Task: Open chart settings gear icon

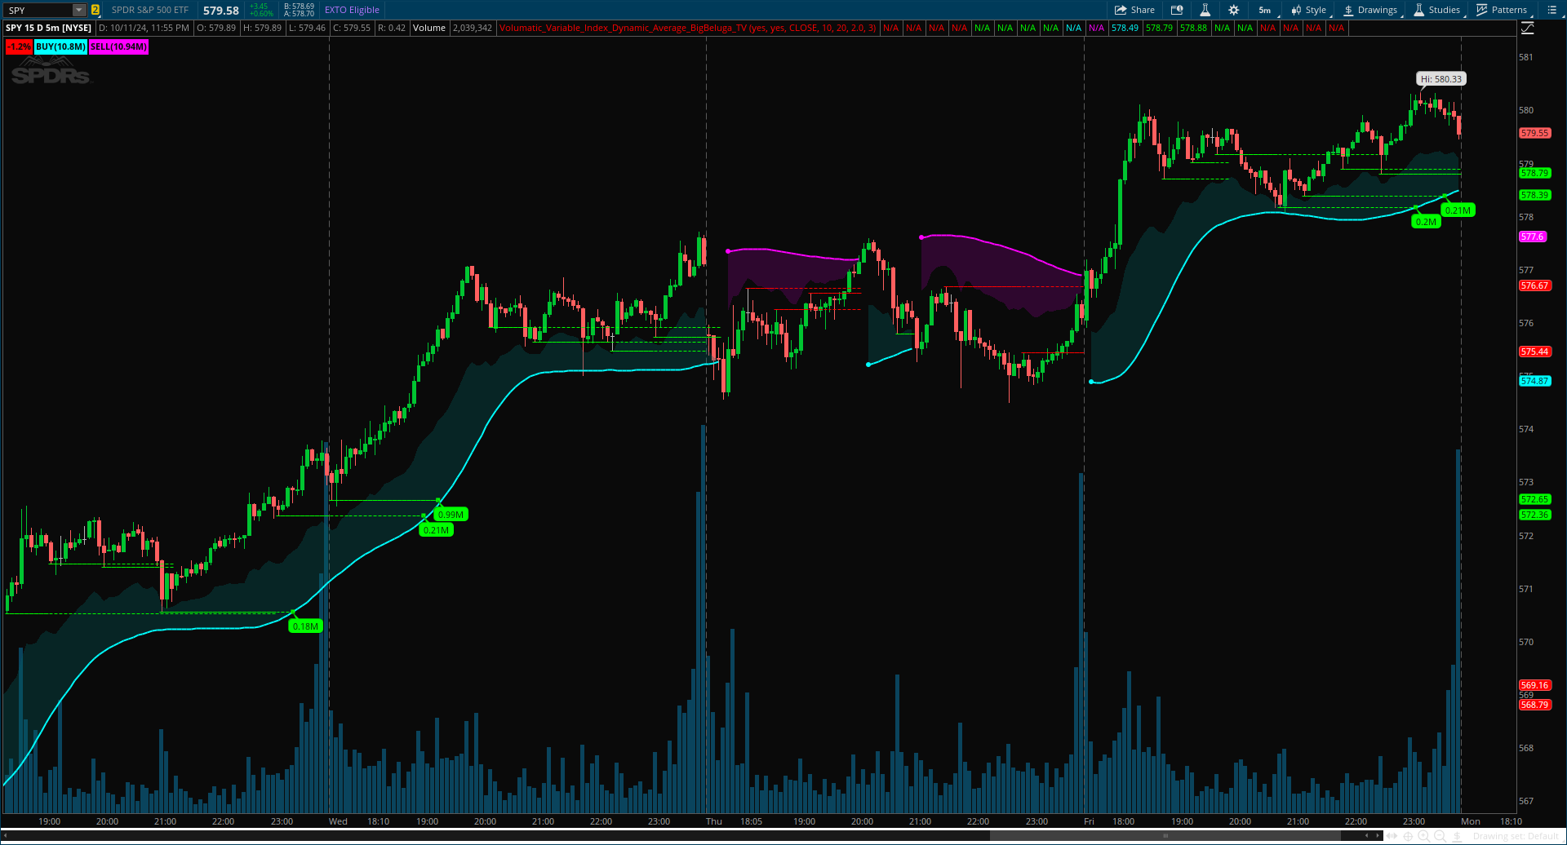Action: (1233, 10)
